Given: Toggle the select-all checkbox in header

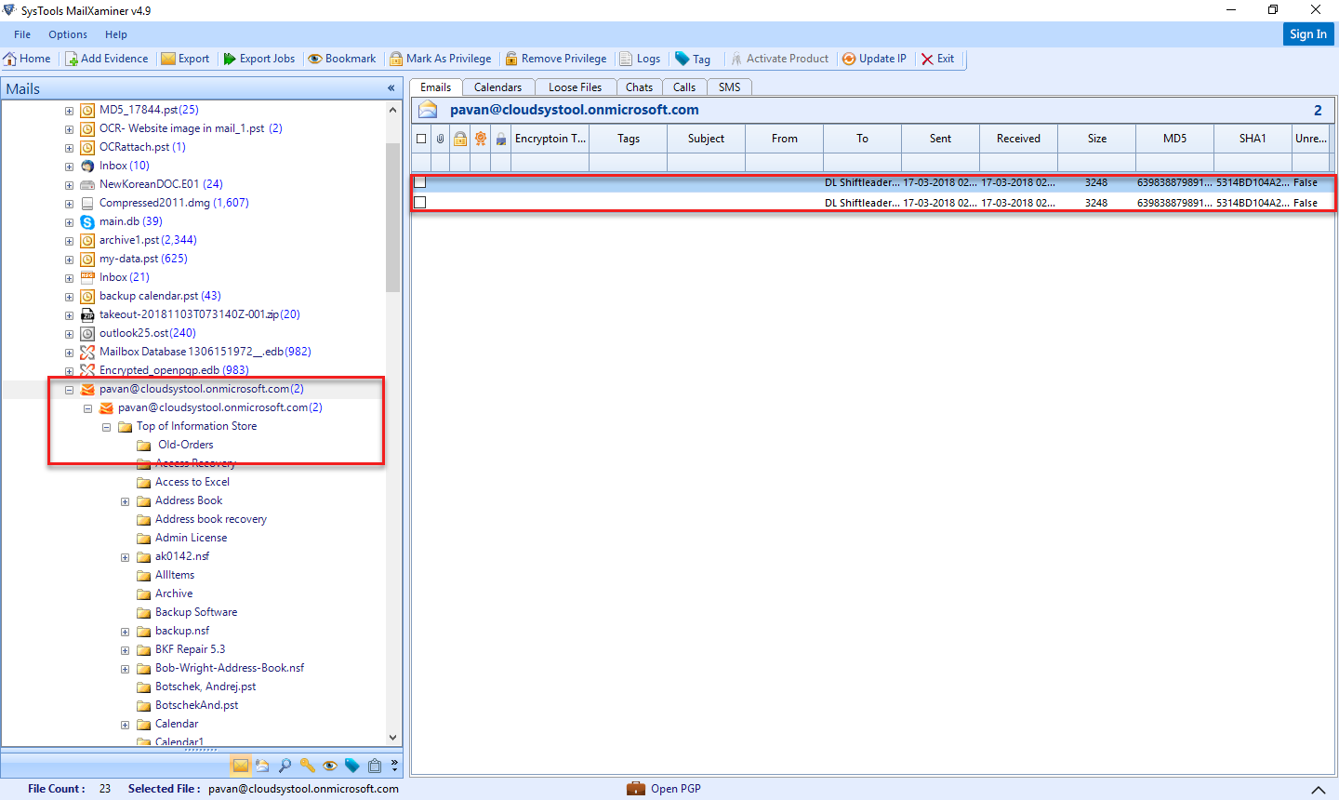Looking at the screenshot, I should pyautogui.click(x=421, y=139).
